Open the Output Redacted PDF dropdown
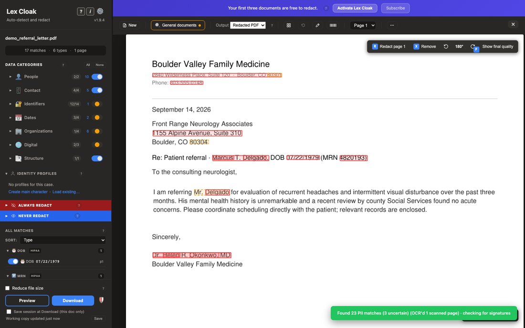The image size is (525, 328). [x=248, y=25]
